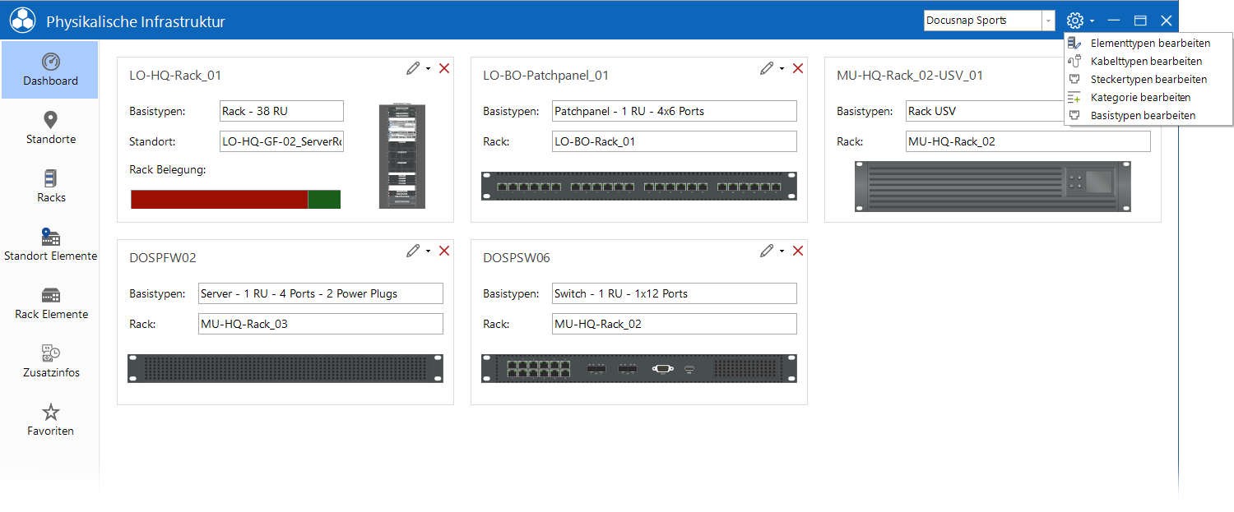Click green free part of Rack Belegung bar
This screenshot has width=1234, height=512.
pos(324,199)
